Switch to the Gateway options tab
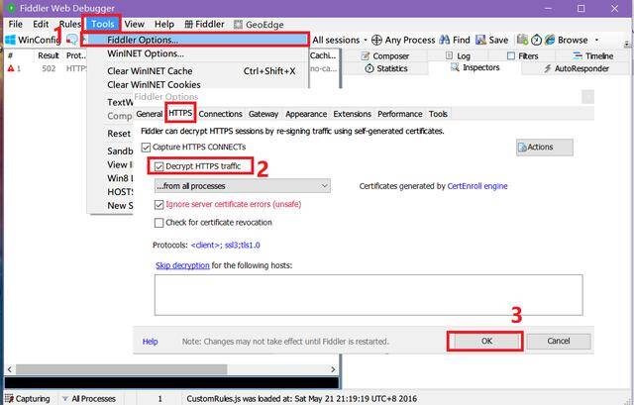The height and width of the screenshot is (405, 634). (x=264, y=114)
